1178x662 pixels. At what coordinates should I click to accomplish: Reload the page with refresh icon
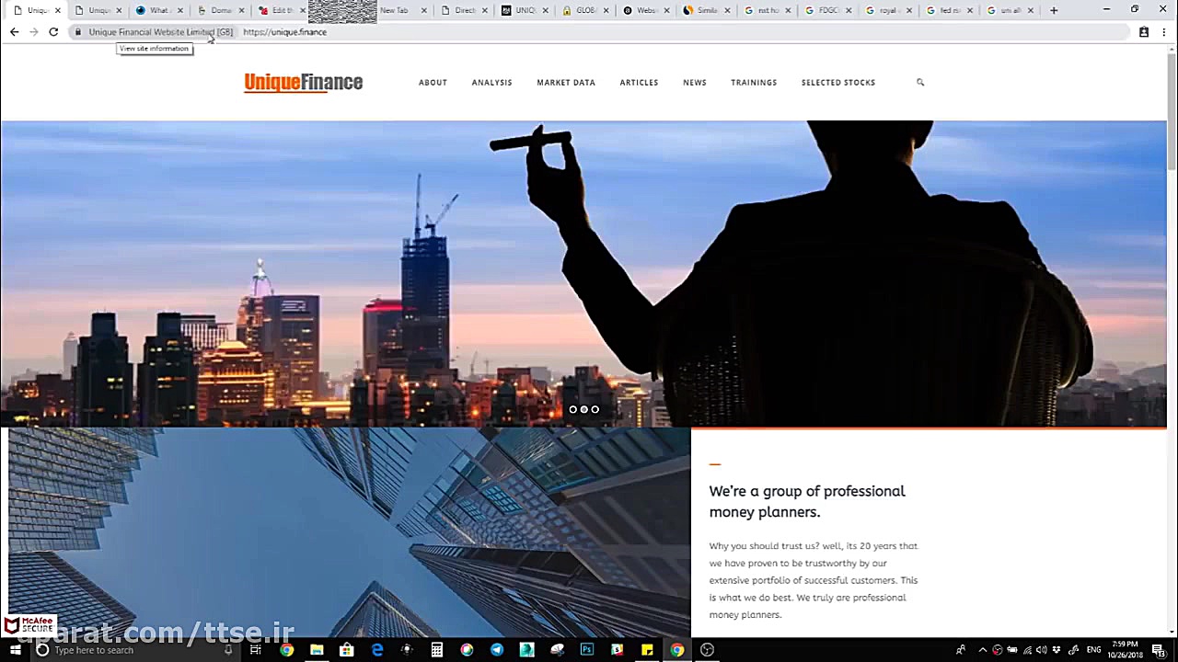[x=53, y=32]
